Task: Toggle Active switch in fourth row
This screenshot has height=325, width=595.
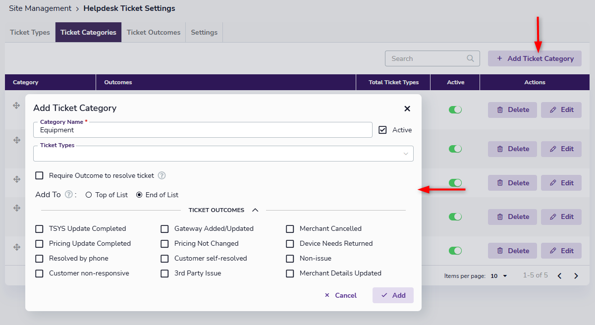Action: (x=455, y=217)
